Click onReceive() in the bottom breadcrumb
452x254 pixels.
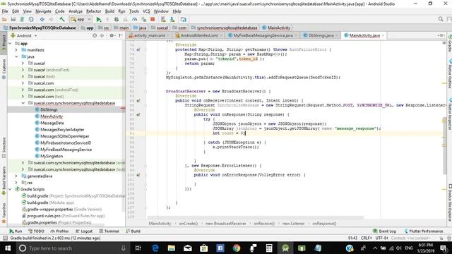pyautogui.click(x=264, y=224)
